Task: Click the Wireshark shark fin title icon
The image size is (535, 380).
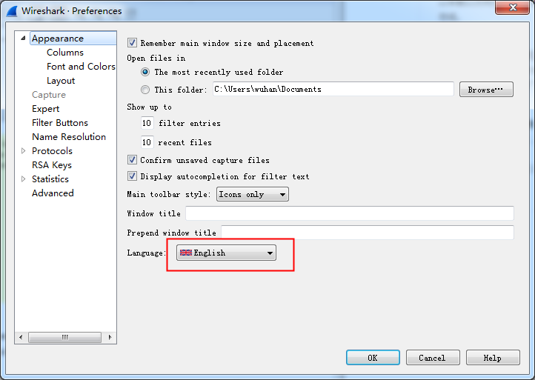Action: pyautogui.click(x=12, y=11)
